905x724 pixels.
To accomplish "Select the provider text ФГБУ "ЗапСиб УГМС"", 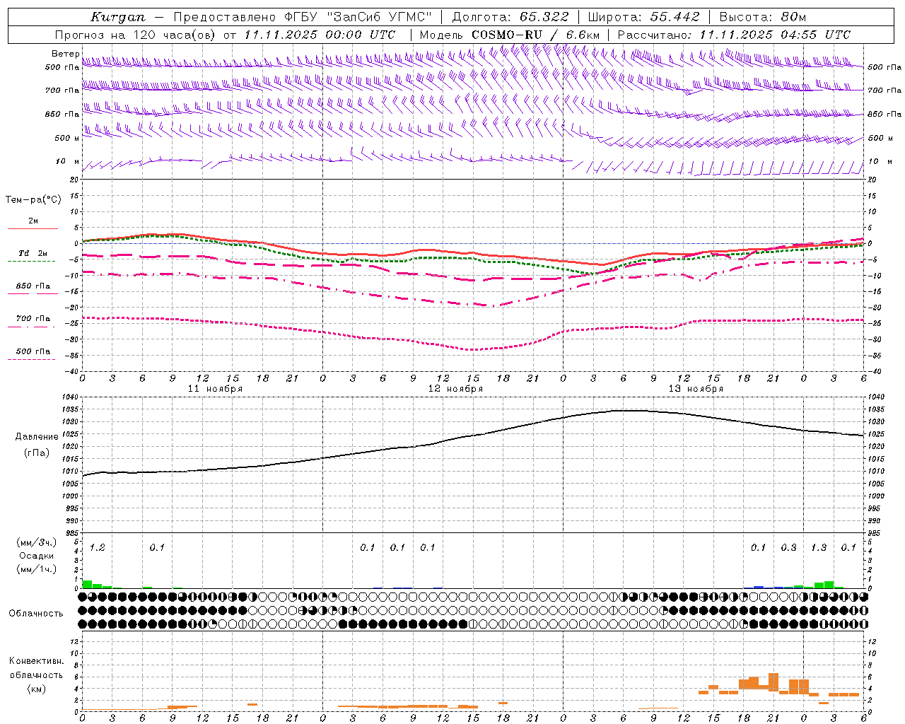I will click(358, 17).
